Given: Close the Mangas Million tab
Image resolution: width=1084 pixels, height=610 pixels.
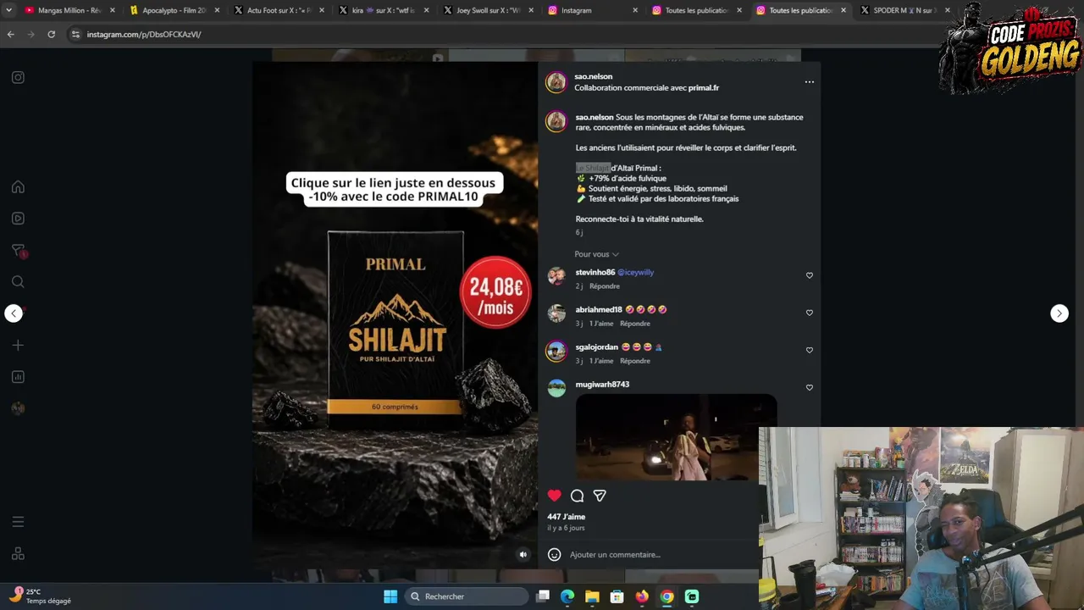Looking at the screenshot, I should click(x=112, y=10).
